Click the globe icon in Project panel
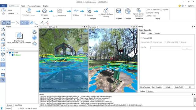The width and height of the screenshot is (196, 110). coord(35,38)
